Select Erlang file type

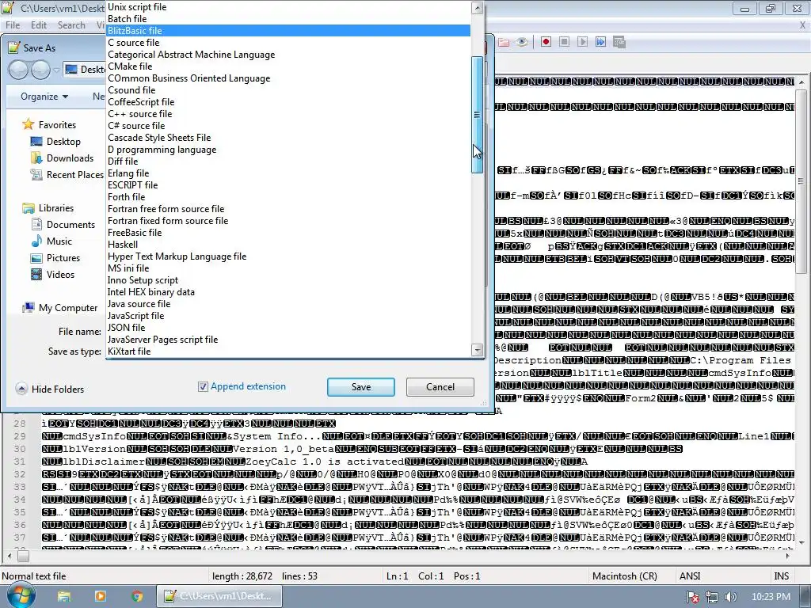click(288, 173)
